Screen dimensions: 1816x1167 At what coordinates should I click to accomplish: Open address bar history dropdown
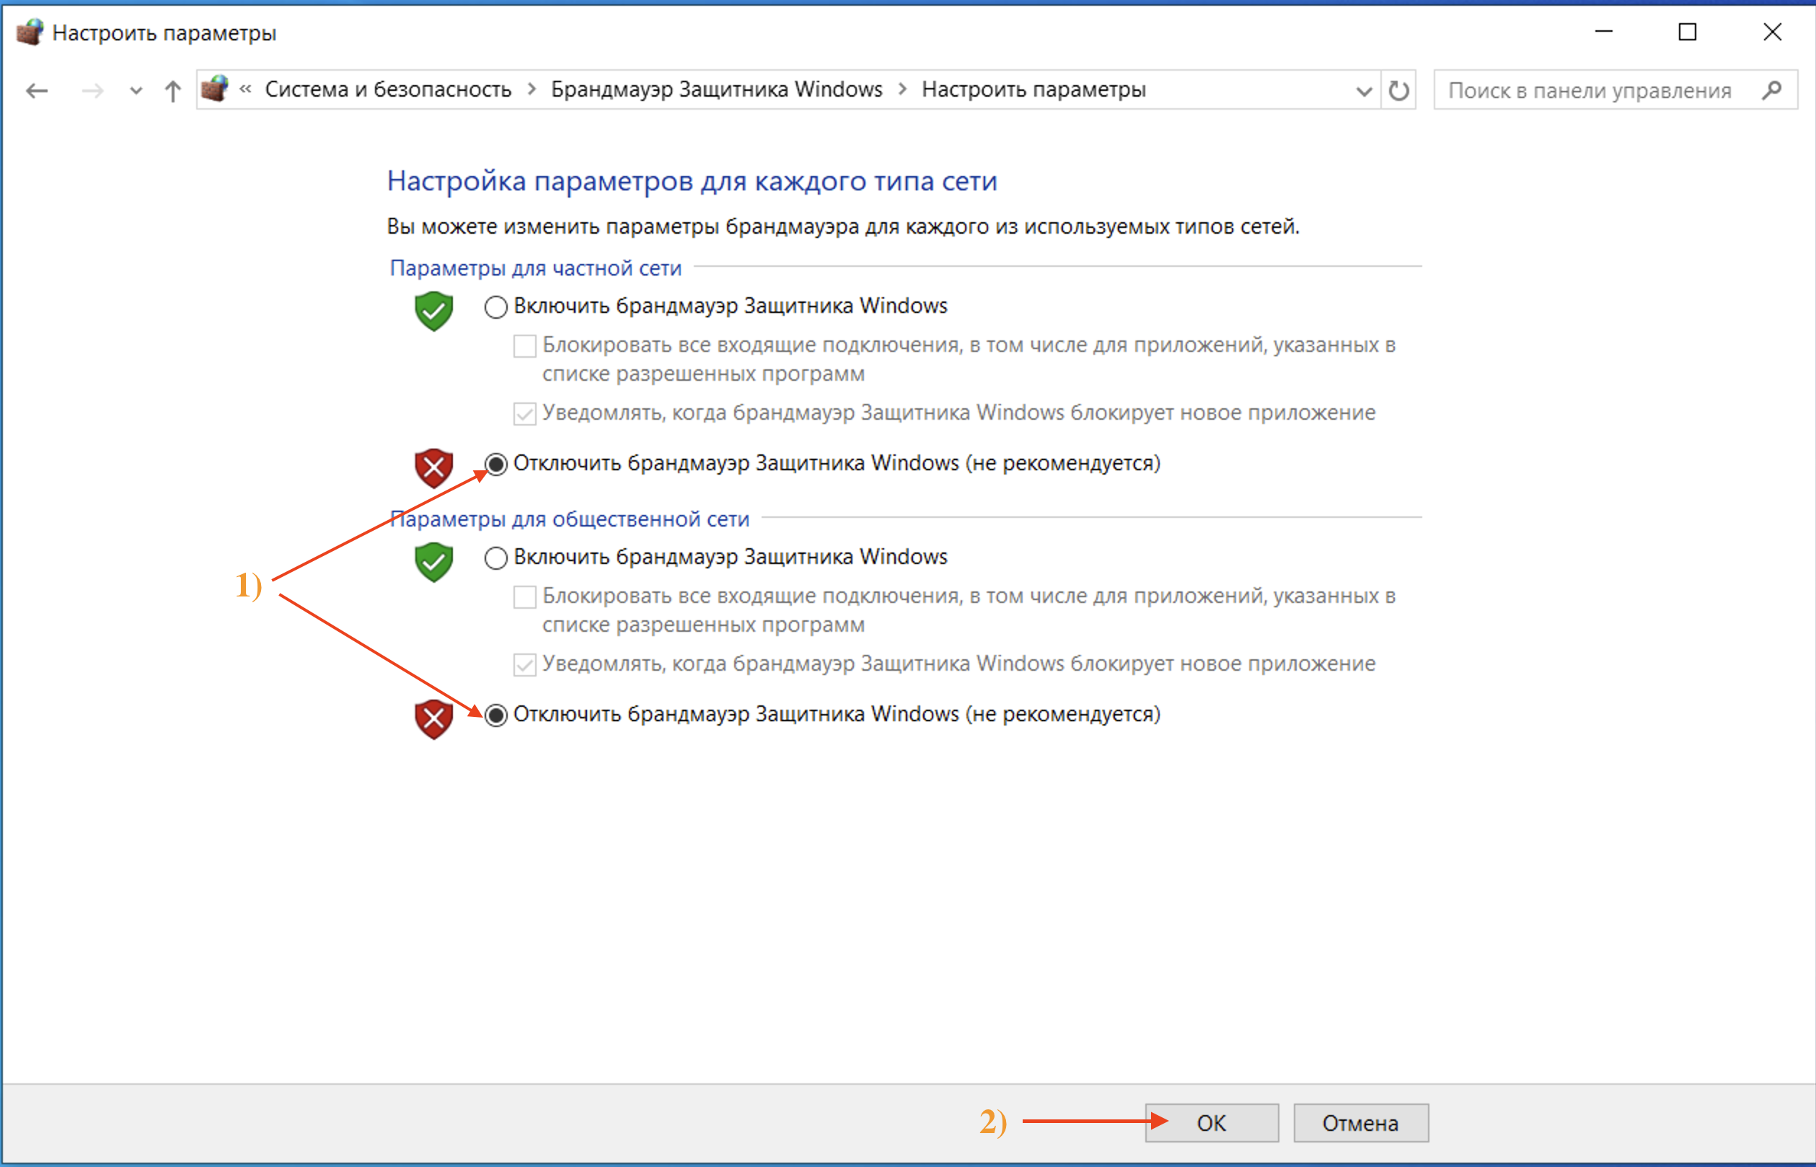[x=1364, y=92]
